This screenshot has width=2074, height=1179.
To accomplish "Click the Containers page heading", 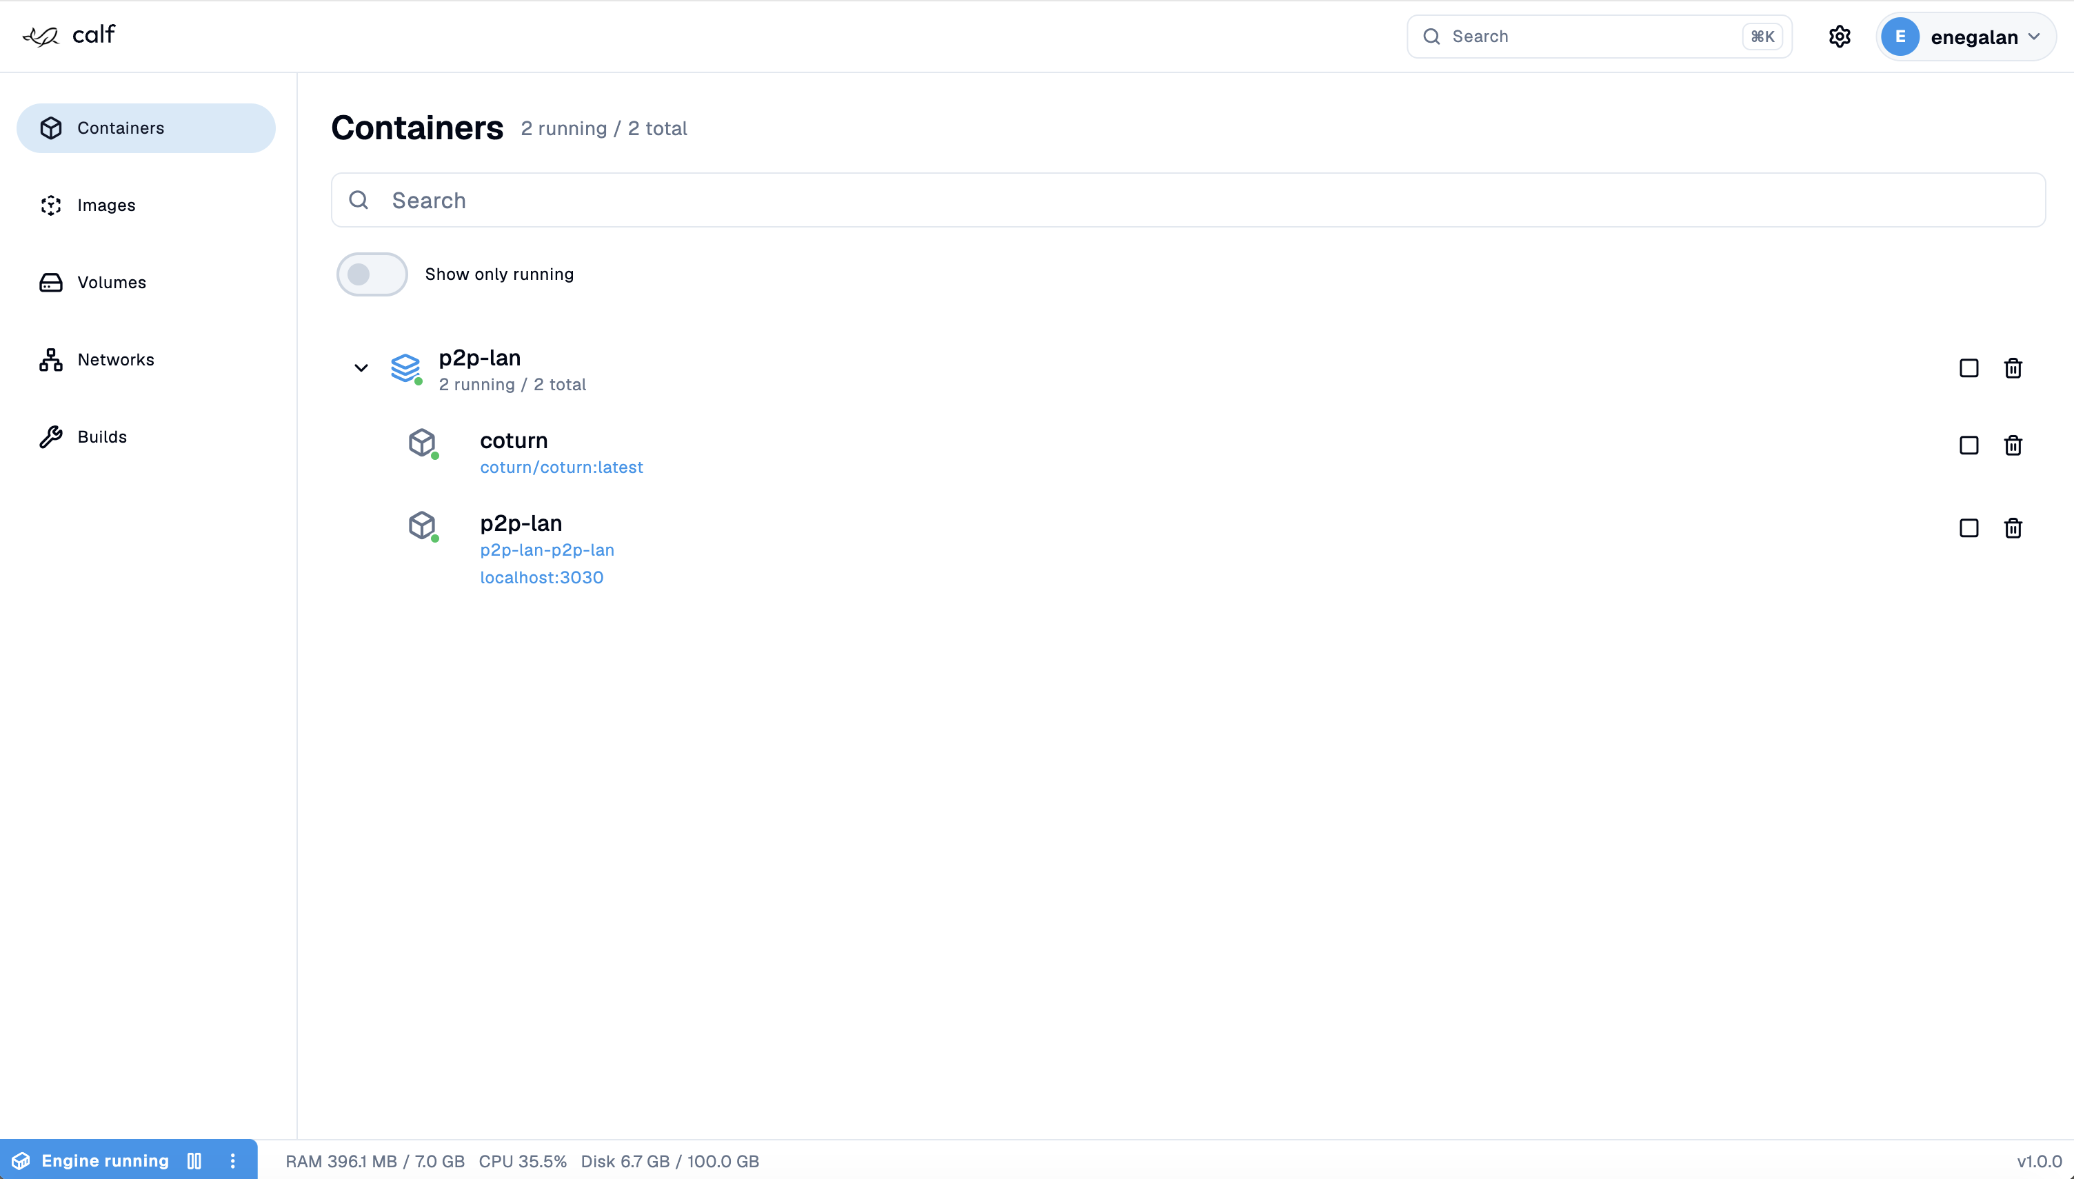I will click(417, 128).
